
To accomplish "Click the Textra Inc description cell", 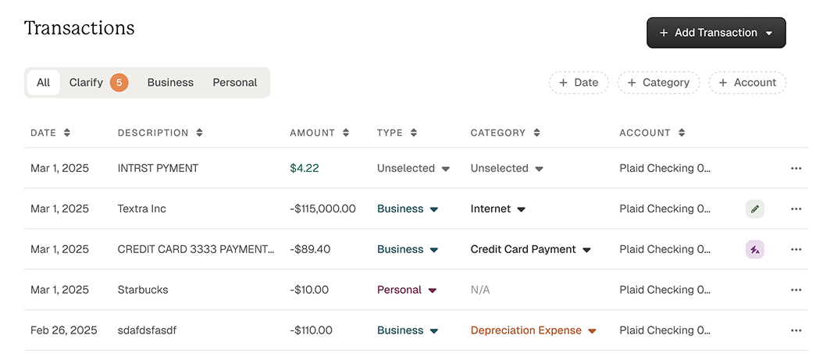I will pyautogui.click(x=142, y=209).
